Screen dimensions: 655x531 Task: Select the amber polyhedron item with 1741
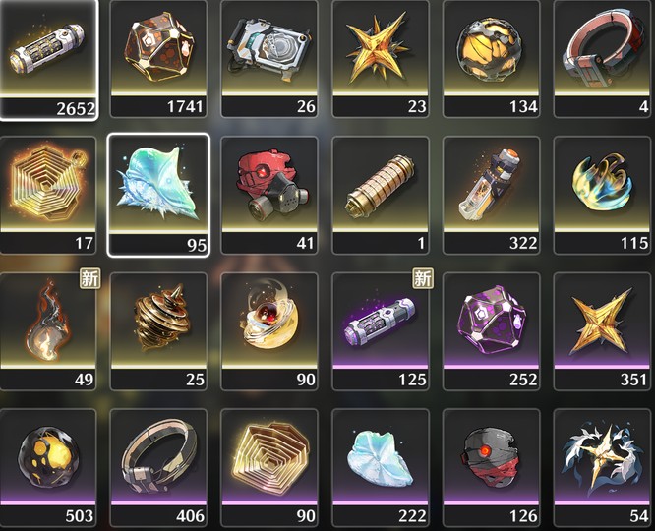pyautogui.click(x=158, y=58)
